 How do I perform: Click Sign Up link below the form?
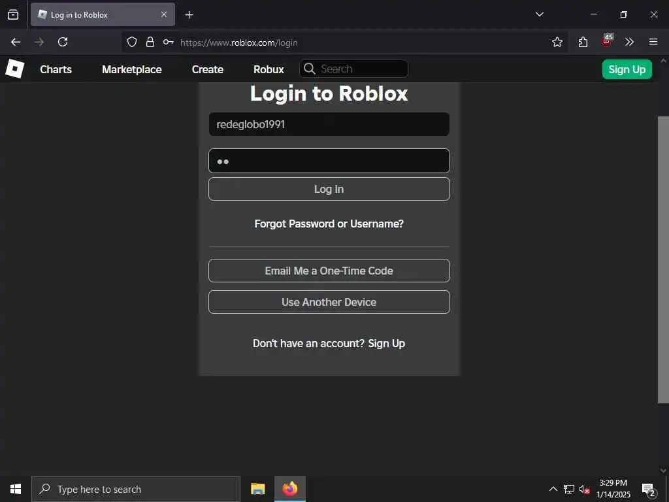(386, 343)
